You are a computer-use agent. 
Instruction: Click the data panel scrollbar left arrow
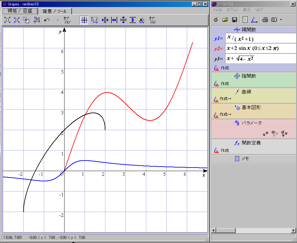click(x=214, y=231)
